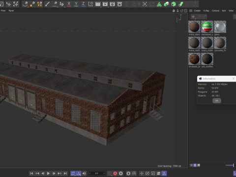Click the spline path tool icon

point(61,4)
